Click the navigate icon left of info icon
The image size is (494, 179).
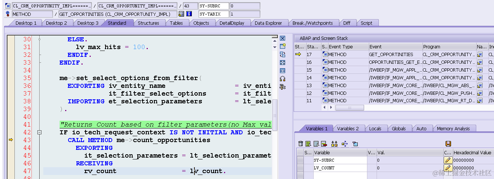coord(181,14)
